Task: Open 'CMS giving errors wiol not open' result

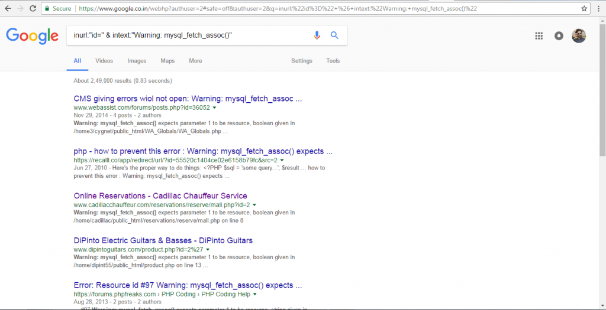Action: click(188, 99)
